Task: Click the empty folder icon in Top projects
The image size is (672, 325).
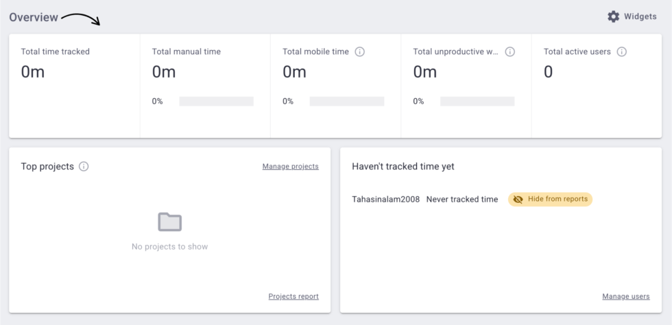Action: pyautogui.click(x=169, y=221)
